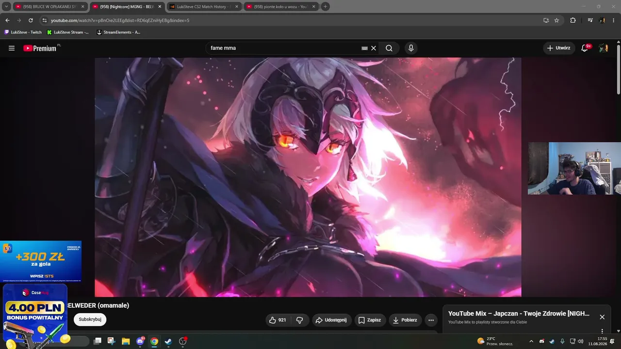Open the 'StreamElements' bookmark
Viewport: 621px width, 349px height.
click(119, 32)
